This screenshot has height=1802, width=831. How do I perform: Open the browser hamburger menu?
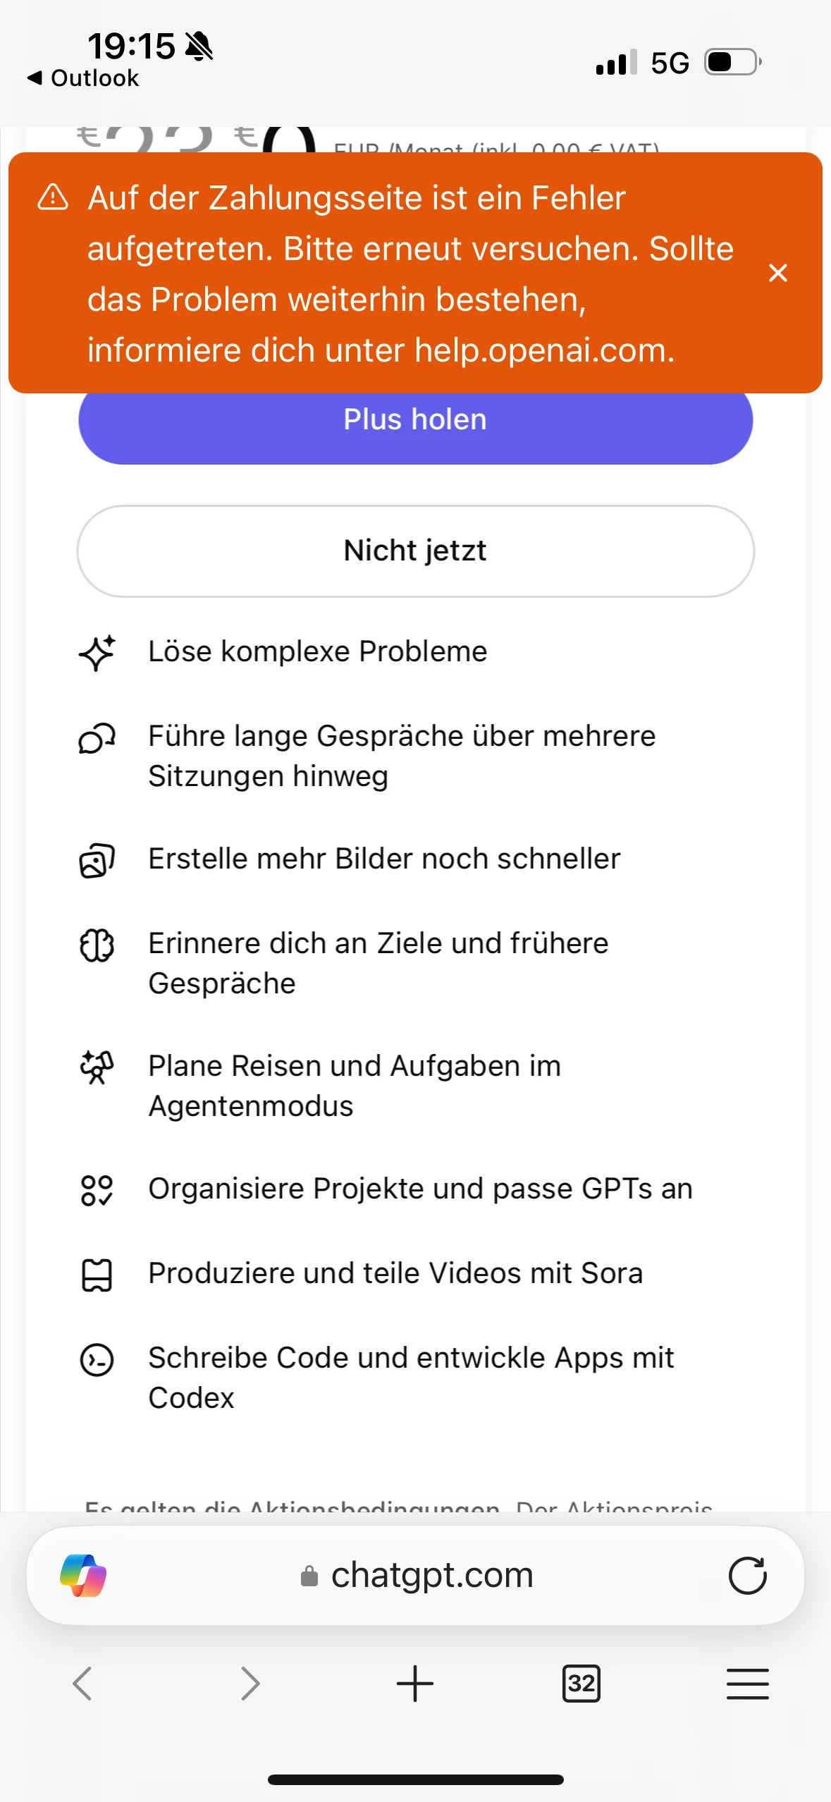click(x=747, y=1684)
